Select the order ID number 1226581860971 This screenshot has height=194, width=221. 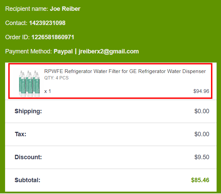[53, 37]
